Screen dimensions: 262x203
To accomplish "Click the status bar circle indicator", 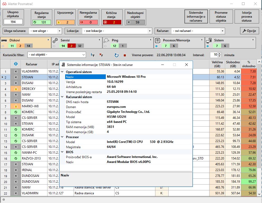I will [4, 200].
